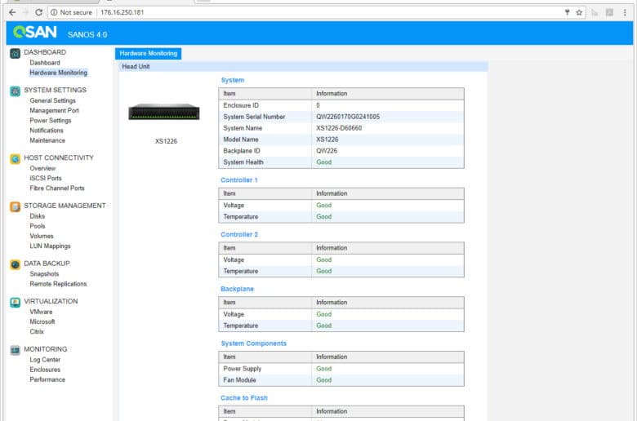
Task: Click the STORAGE MANAGEMENT heading
Action: [65, 206]
